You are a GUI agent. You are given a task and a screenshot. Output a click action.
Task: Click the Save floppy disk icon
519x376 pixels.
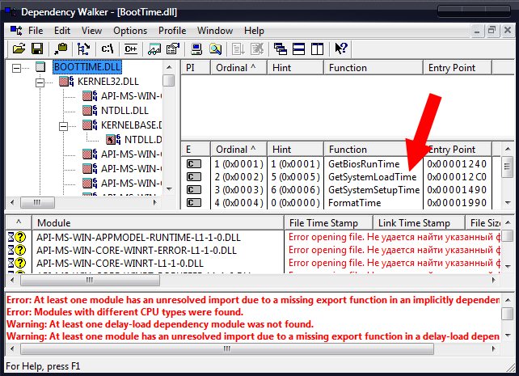tap(37, 49)
